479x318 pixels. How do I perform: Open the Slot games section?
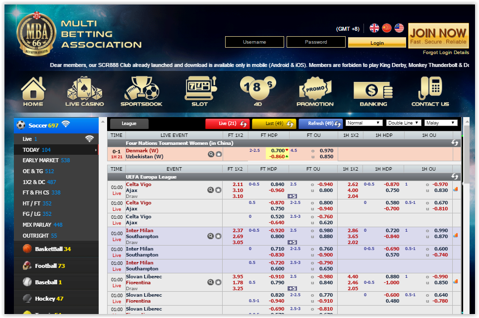[x=200, y=91]
